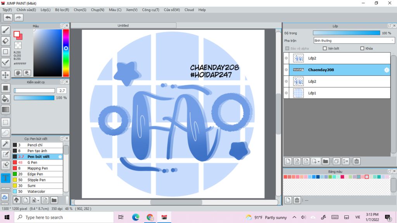Open the Chỉnh sửa(E) menu
397x223 pixels.
pyautogui.click(x=26, y=10)
